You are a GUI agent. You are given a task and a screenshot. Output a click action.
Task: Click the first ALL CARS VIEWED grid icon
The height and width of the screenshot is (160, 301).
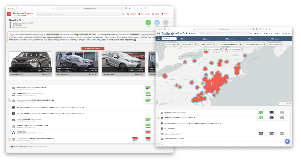tap(13, 107)
